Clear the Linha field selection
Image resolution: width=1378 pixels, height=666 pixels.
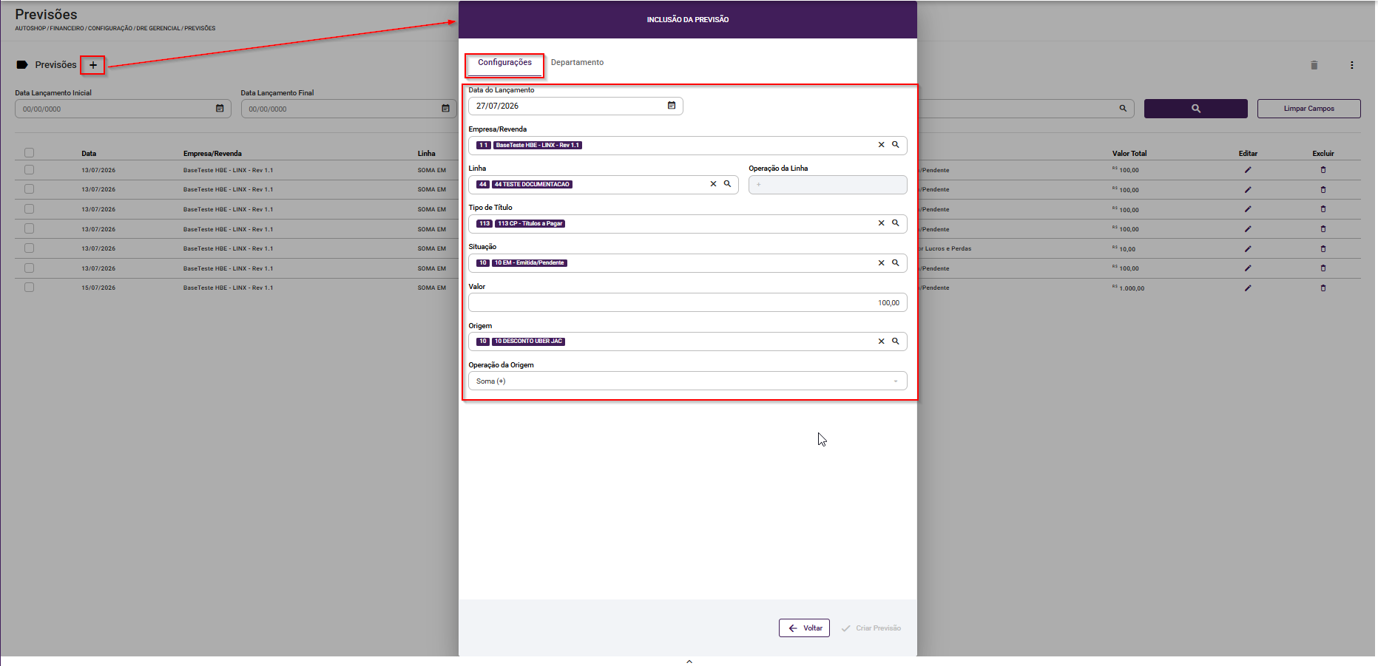pyautogui.click(x=713, y=184)
